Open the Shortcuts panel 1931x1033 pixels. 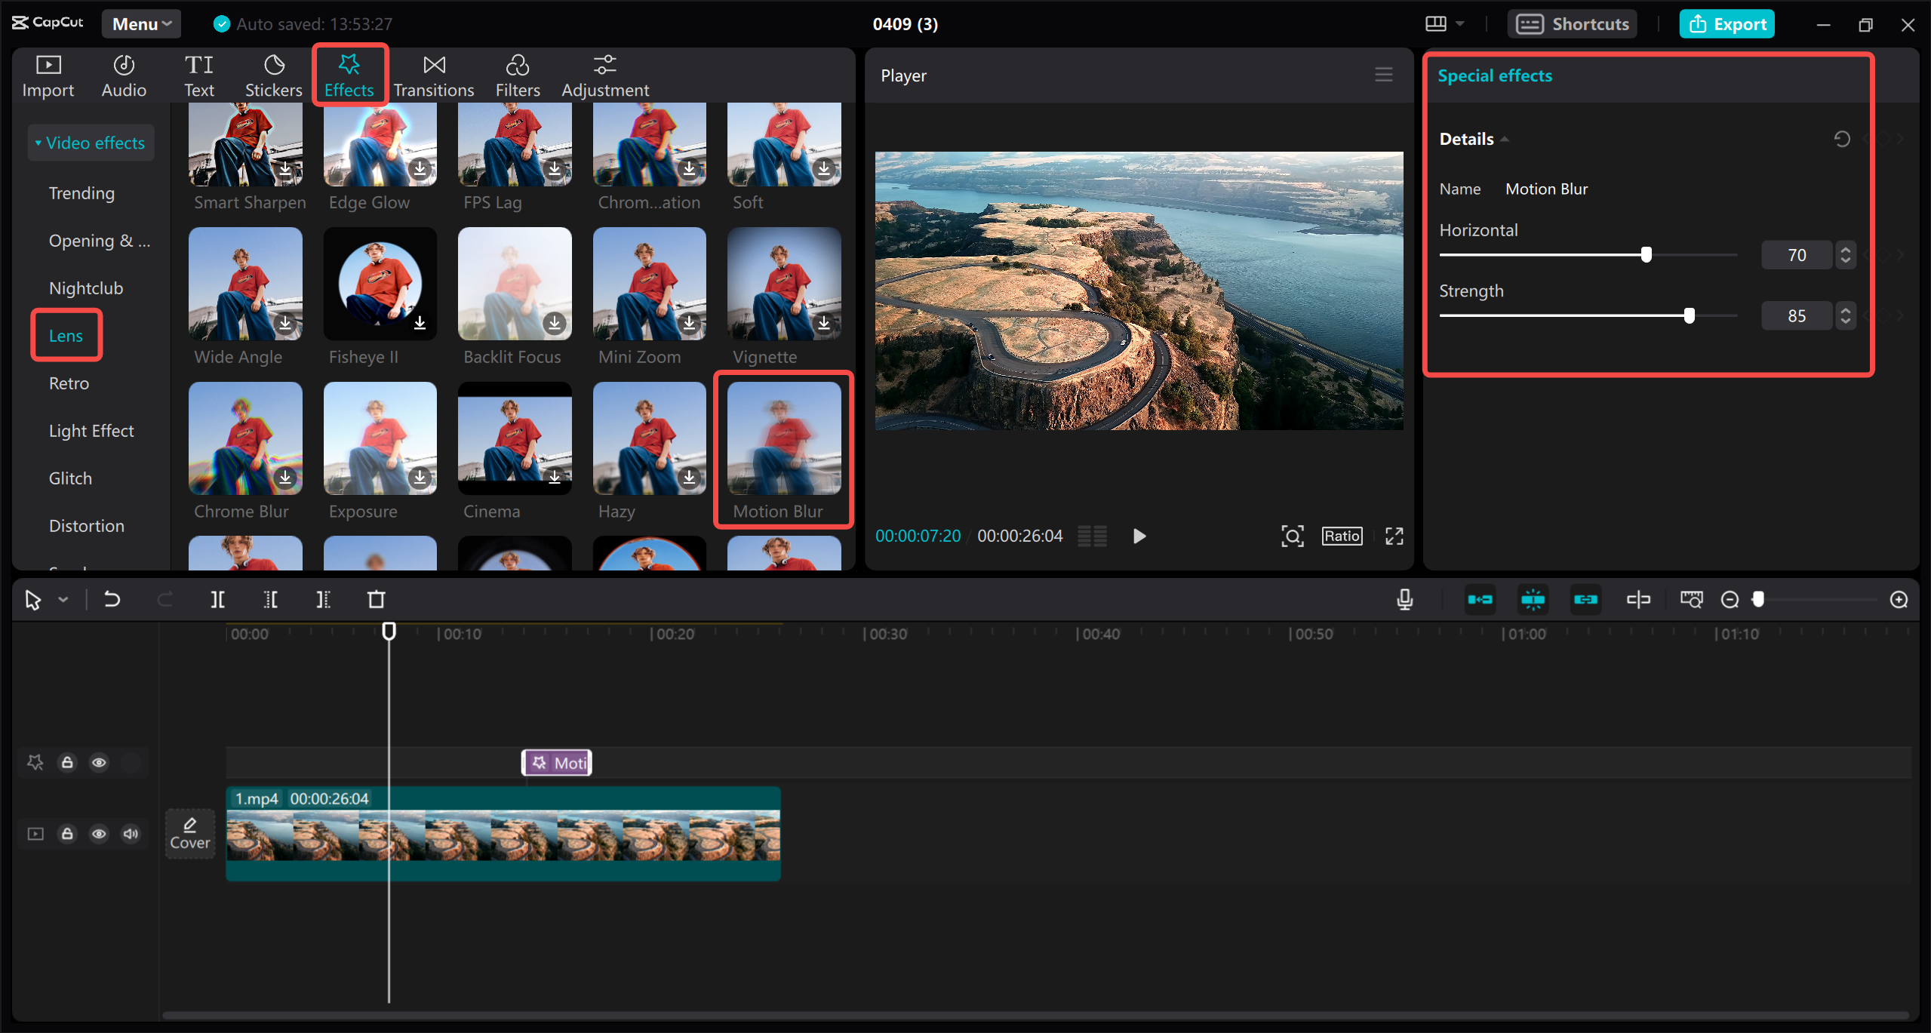click(1576, 23)
